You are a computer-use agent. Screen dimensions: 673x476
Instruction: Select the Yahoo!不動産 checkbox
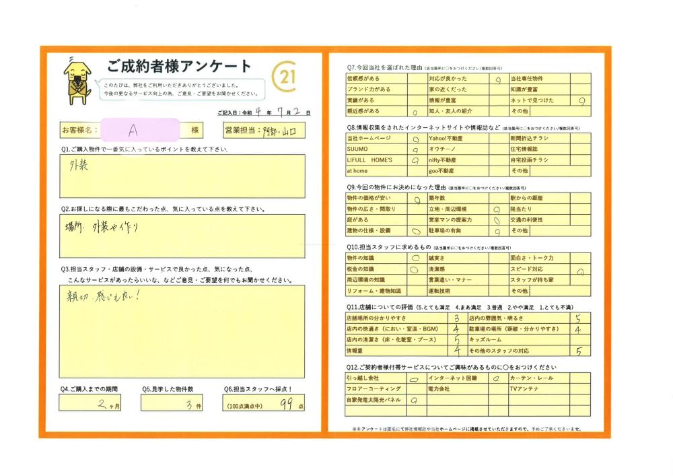click(498, 139)
